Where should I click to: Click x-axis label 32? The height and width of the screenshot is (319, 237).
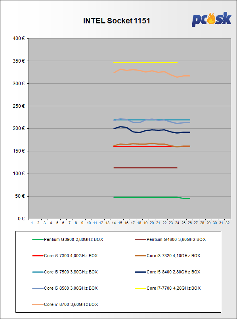point(227,223)
